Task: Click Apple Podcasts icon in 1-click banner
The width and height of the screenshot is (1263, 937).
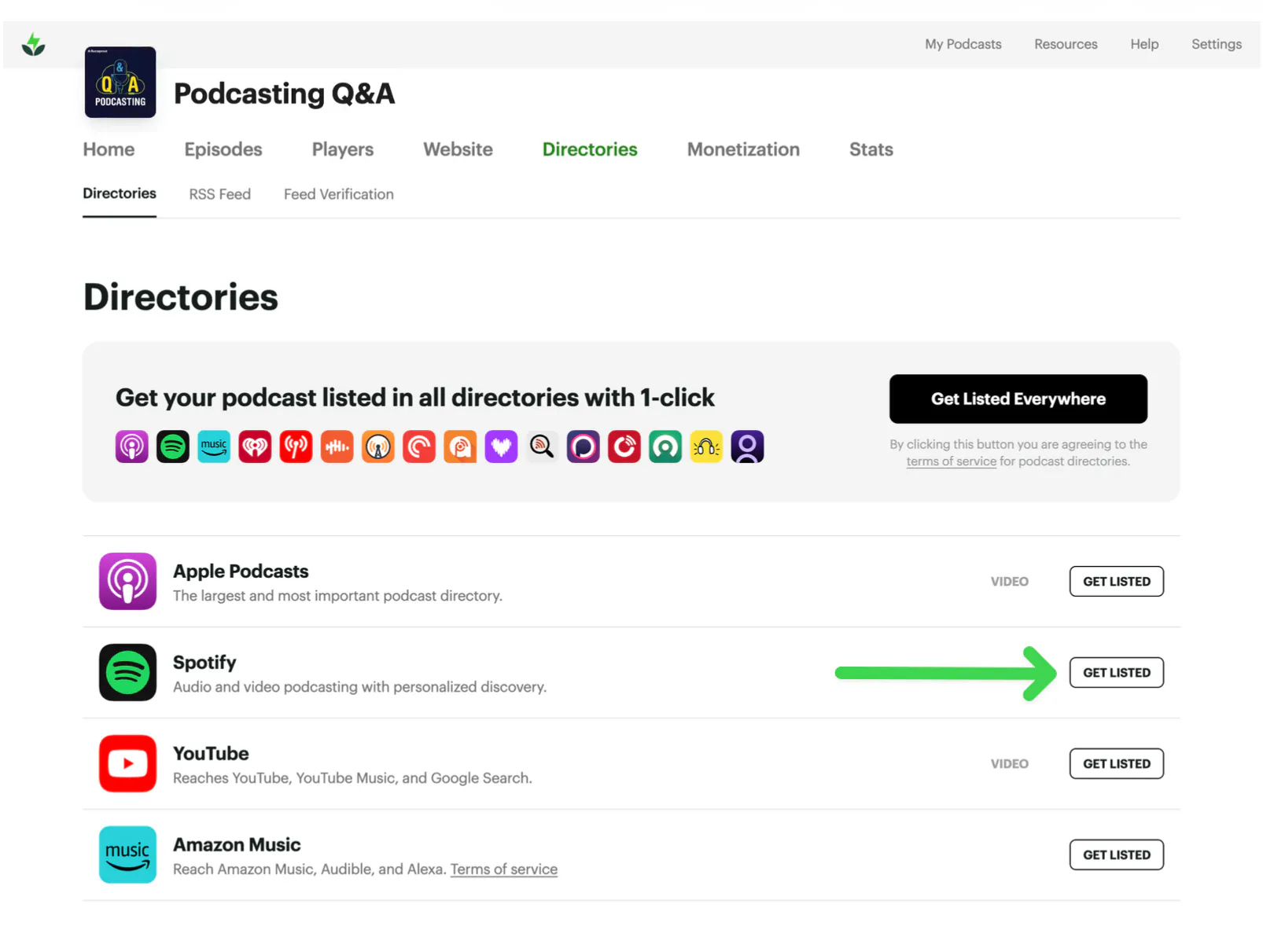Action: tap(132, 446)
